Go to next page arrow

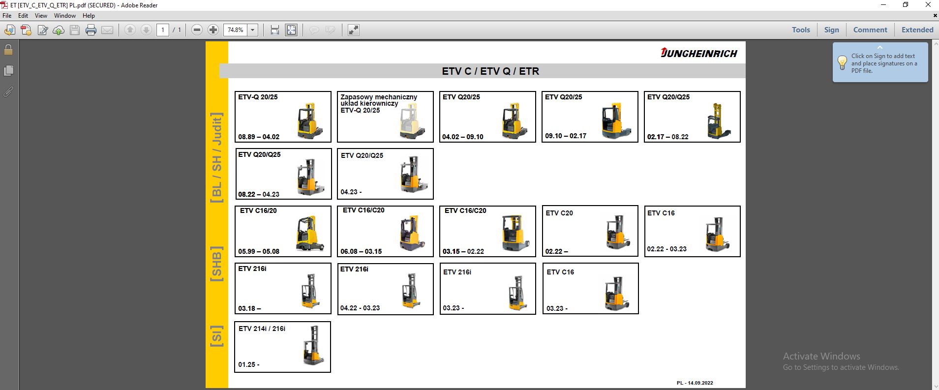coord(146,30)
